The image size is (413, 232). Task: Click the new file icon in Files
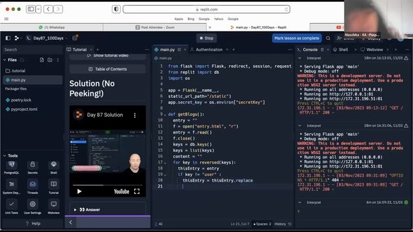pos(41,60)
